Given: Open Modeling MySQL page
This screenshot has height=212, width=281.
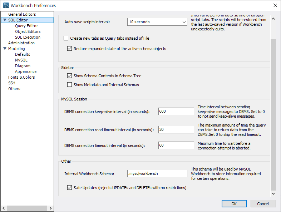Looking at the screenshot, I should click(x=21, y=60).
